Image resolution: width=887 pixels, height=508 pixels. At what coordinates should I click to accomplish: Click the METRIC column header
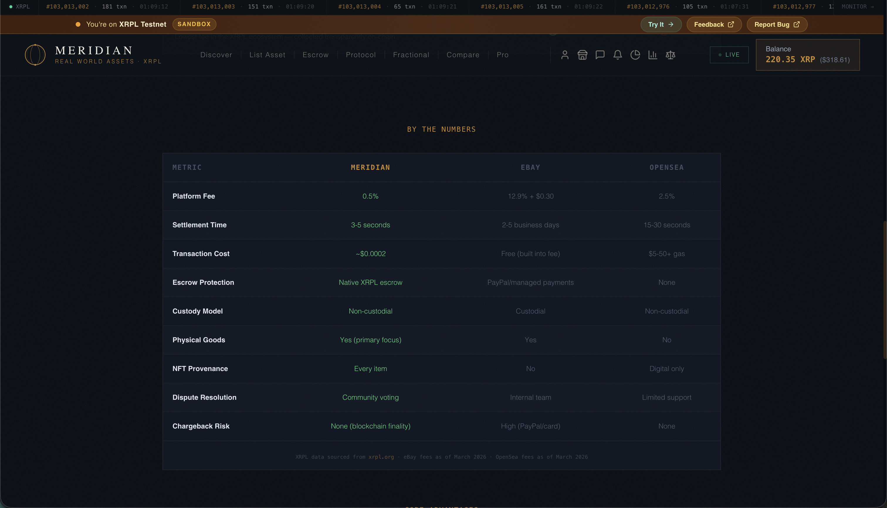click(187, 167)
